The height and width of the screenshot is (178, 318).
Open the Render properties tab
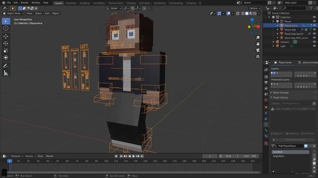tap(266, 77)
